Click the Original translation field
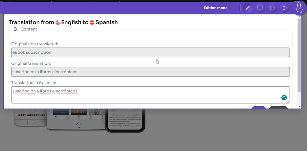Viewport: 307px width, 151px height. (x=150, y=72)
